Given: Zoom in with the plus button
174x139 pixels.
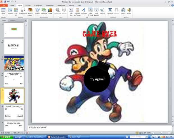Looking at the screenshot, I should (169, 133).
